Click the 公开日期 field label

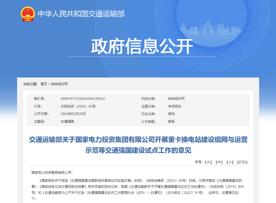[41, 114]
